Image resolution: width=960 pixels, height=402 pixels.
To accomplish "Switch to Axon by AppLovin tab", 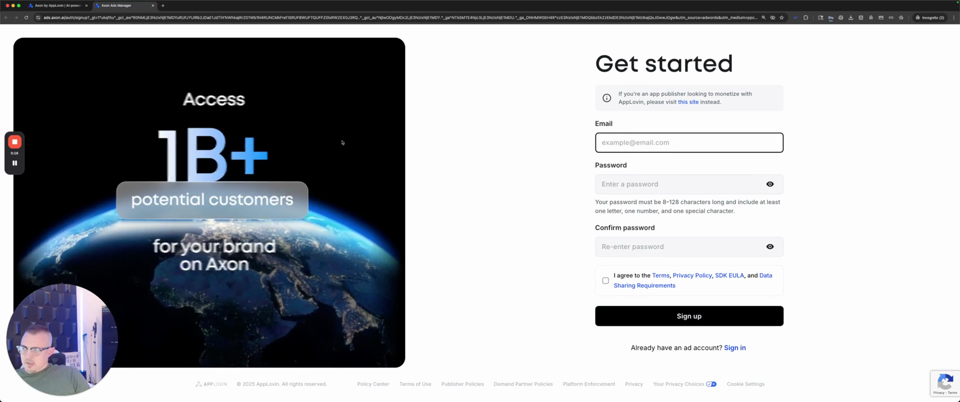I will tap(57, 5).
